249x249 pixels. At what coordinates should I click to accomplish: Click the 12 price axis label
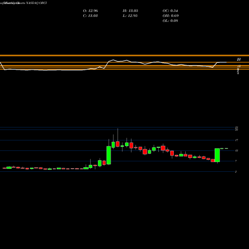(x=237, y=151)
